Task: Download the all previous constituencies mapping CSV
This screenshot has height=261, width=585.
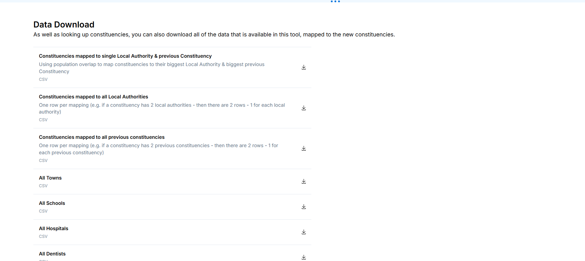Action: pyautogui.click(x=304, y=148)
